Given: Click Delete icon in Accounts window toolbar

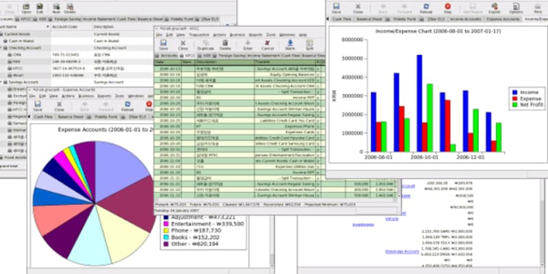Looking at the screenshot, I should coord(70,8).
